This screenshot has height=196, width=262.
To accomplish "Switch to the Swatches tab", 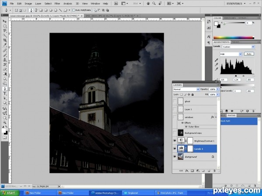I will [x=230, y=18].
